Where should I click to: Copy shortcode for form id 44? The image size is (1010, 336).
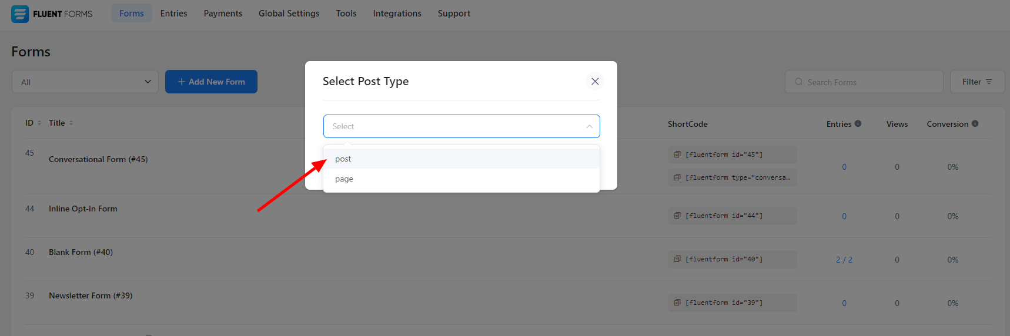[677, 216]
